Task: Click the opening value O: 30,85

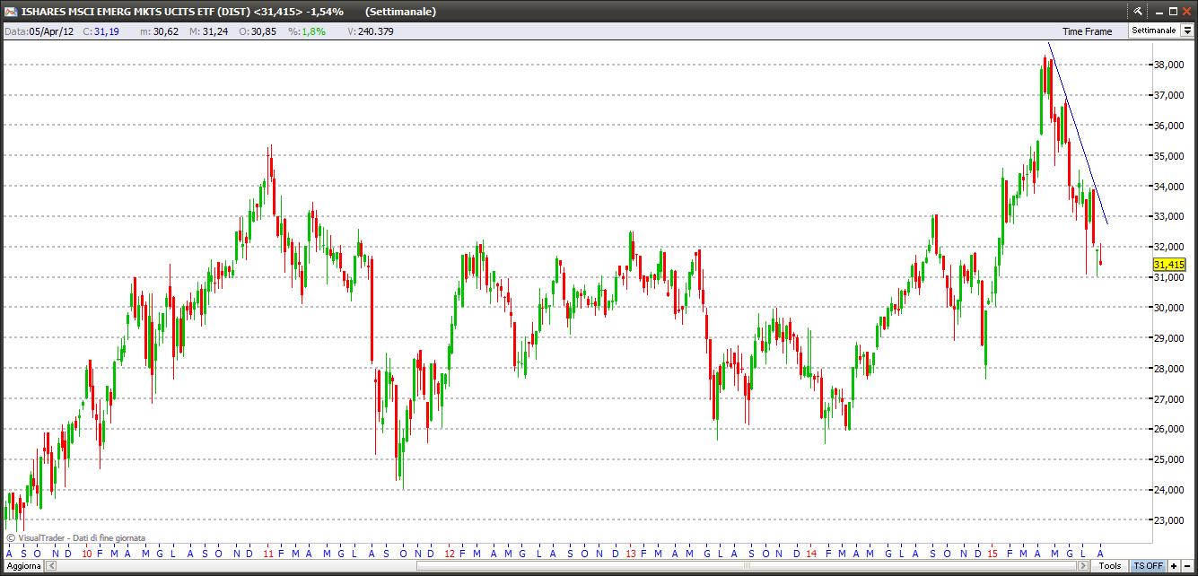Action: pyautogui.click(x=257, y=31)
